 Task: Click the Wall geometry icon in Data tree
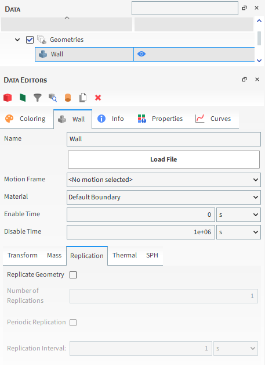click(x=43, y=54)
